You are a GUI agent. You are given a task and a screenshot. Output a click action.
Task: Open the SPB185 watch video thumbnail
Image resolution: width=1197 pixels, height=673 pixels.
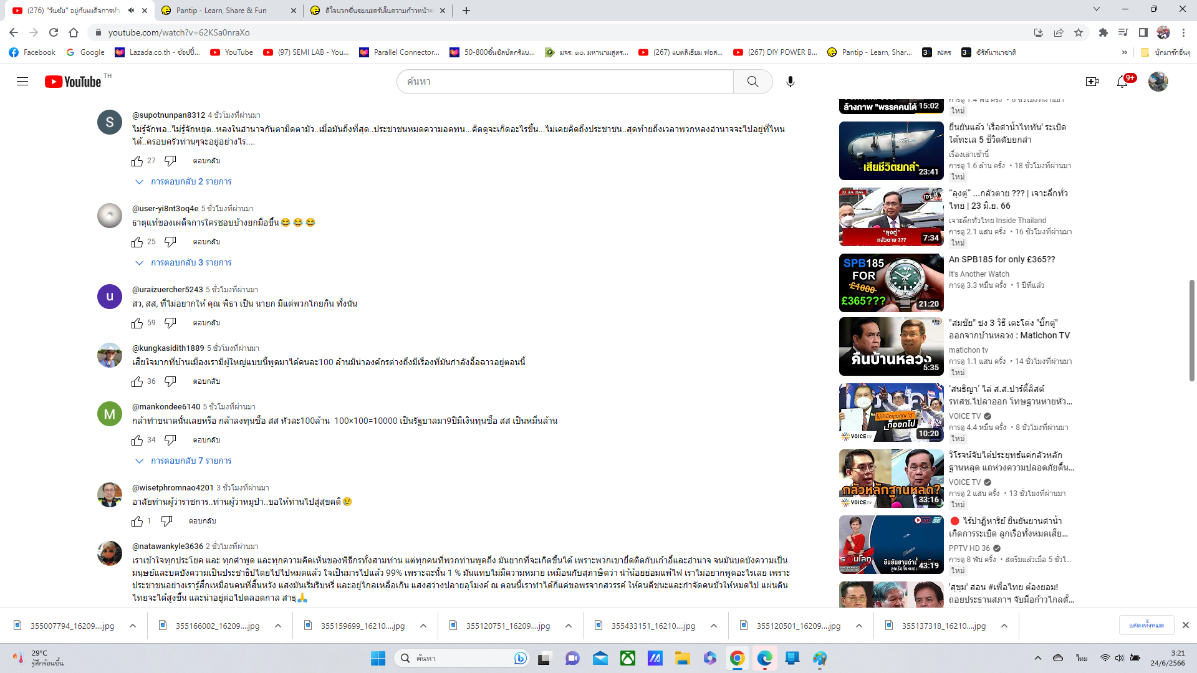(x=891, y=283)
